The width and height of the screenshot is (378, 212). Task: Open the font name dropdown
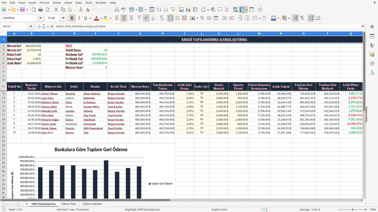40,18
